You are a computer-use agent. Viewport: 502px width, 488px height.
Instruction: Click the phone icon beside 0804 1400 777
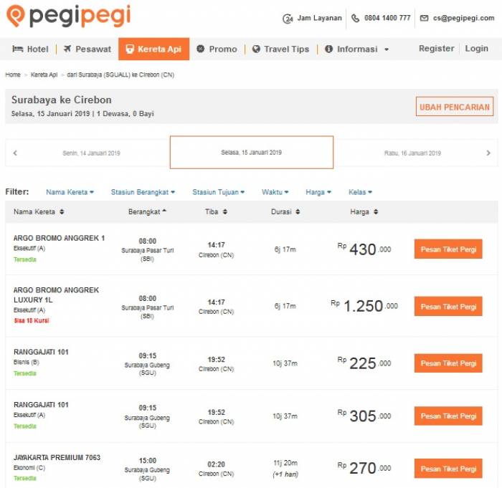355,18
